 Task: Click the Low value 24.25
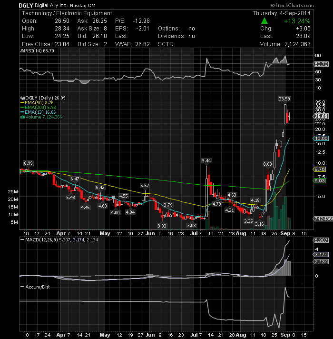point(62,36)
